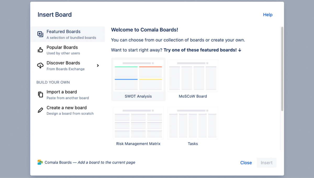Click 'A selection of bundled boards' subtitle
This screenshot has width=314, height=178.
pyautogui.click(x=71, y=38)
